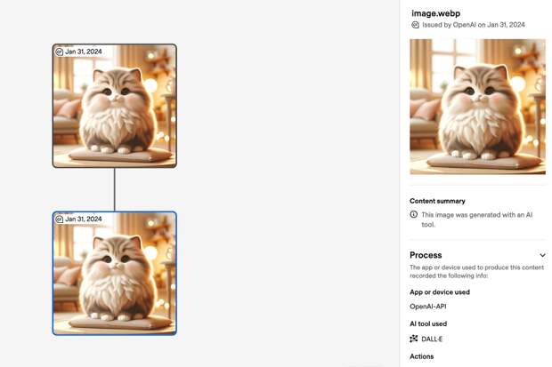Click the info icon under Content summary
The image size is (552, 367).
[x=414, y=214]
